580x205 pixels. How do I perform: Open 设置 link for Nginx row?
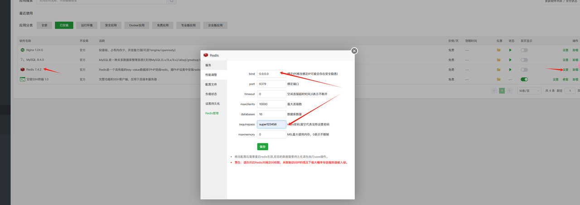[x=565, y=50]
